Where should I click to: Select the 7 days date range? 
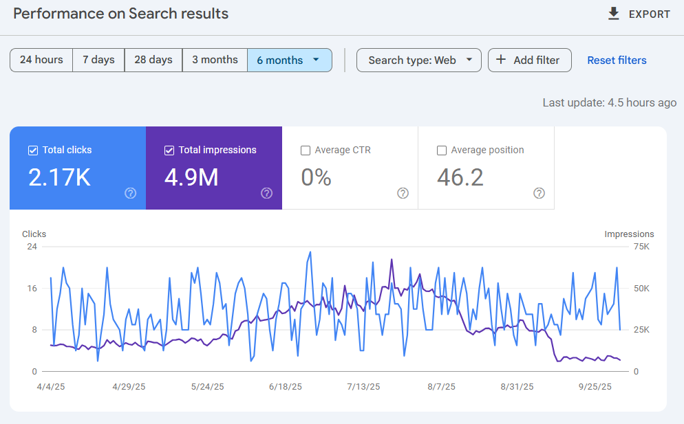click(x=98, y=60)
